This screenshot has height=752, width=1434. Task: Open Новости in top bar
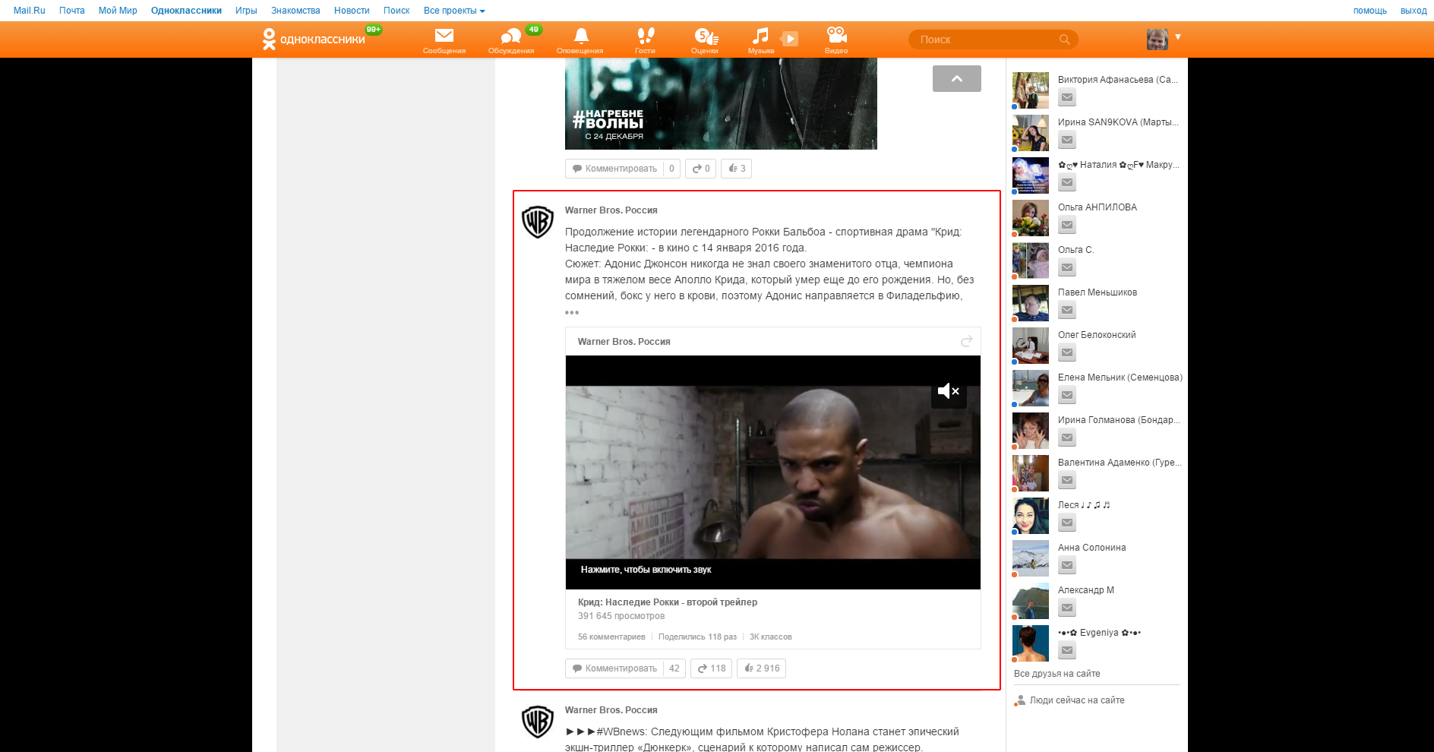352,11
